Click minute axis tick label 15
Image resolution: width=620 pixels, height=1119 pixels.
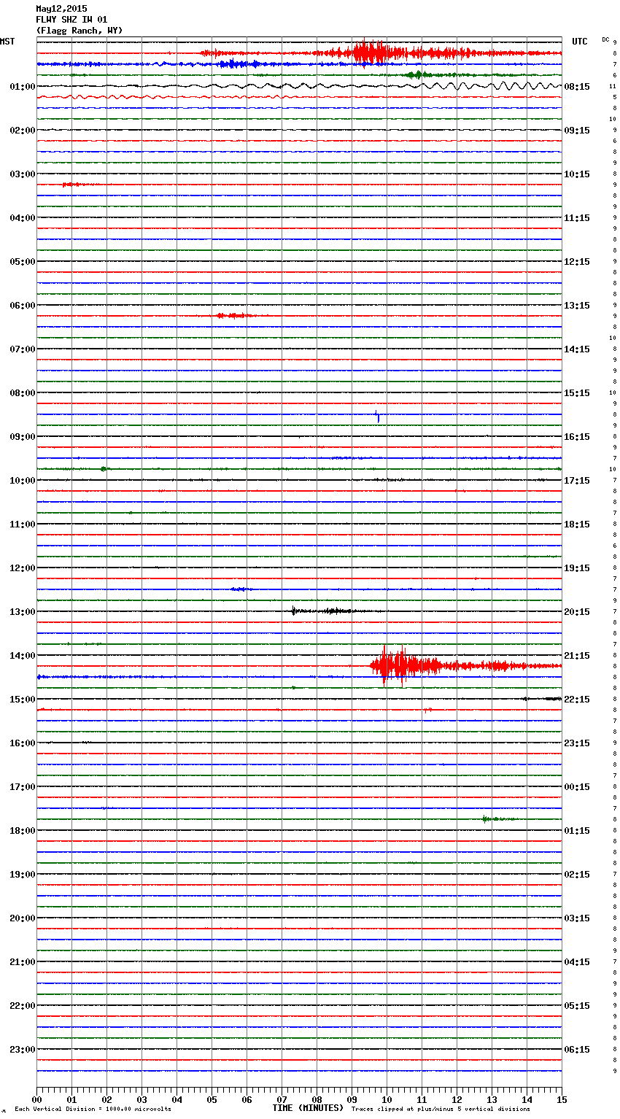coord(562,1099)
